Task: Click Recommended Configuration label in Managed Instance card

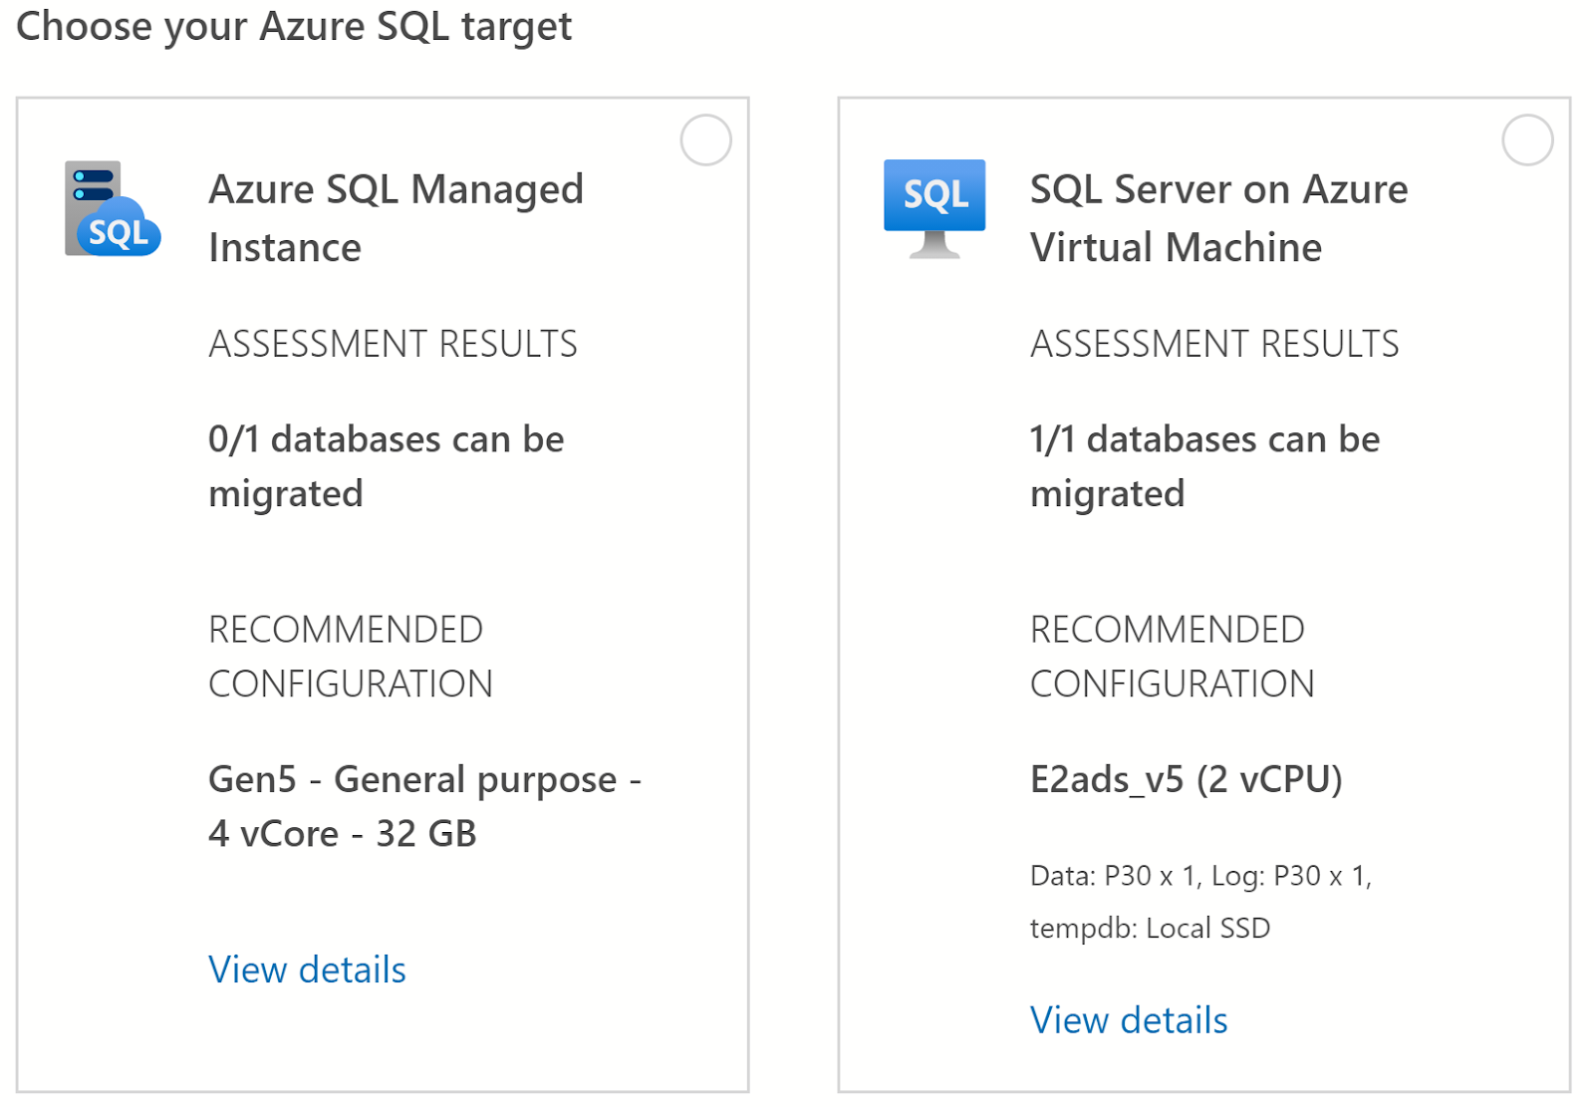Action: click(350, 657)
